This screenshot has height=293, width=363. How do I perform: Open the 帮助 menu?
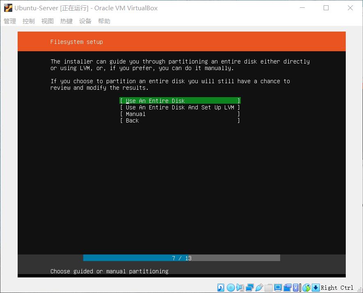pos(104,21)
